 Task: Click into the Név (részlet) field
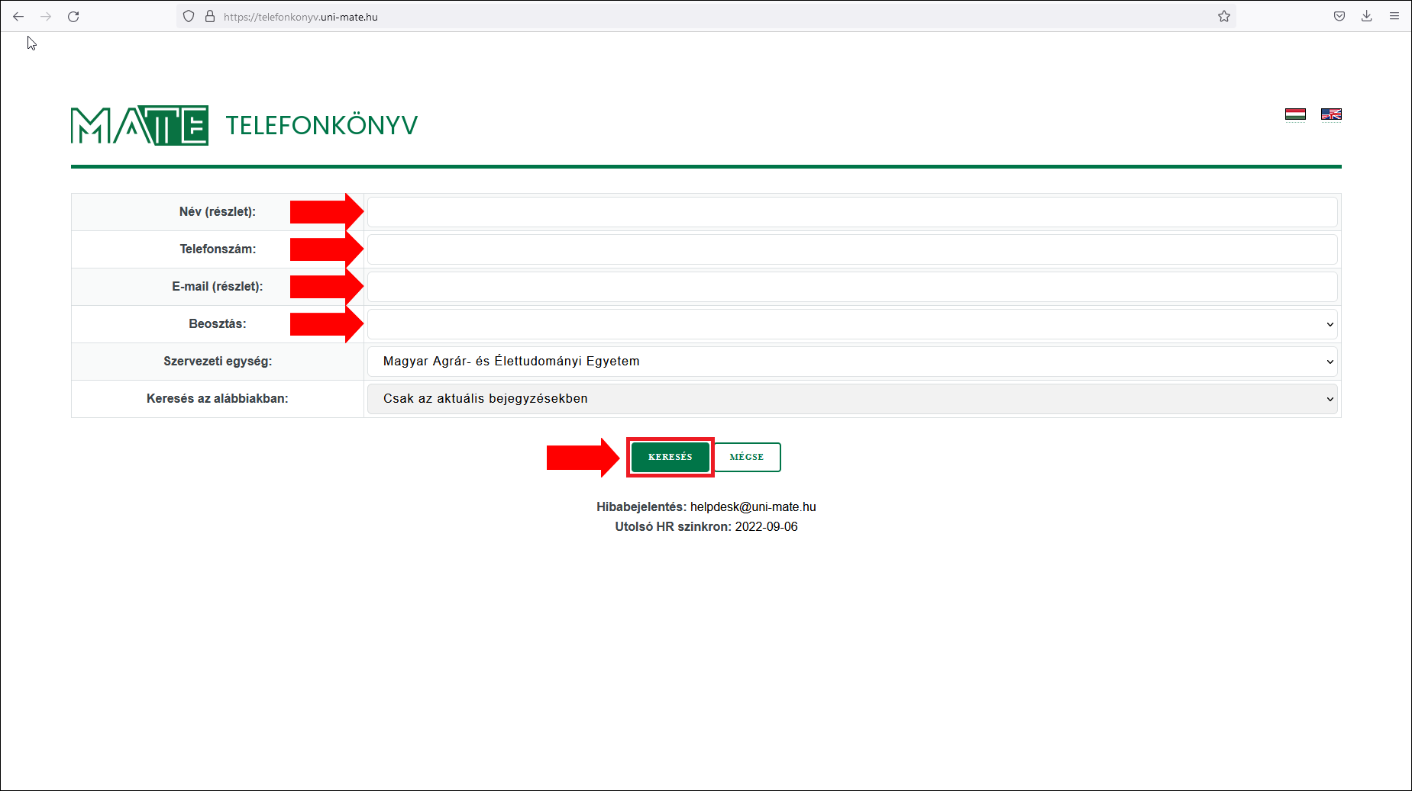(851, 212)
